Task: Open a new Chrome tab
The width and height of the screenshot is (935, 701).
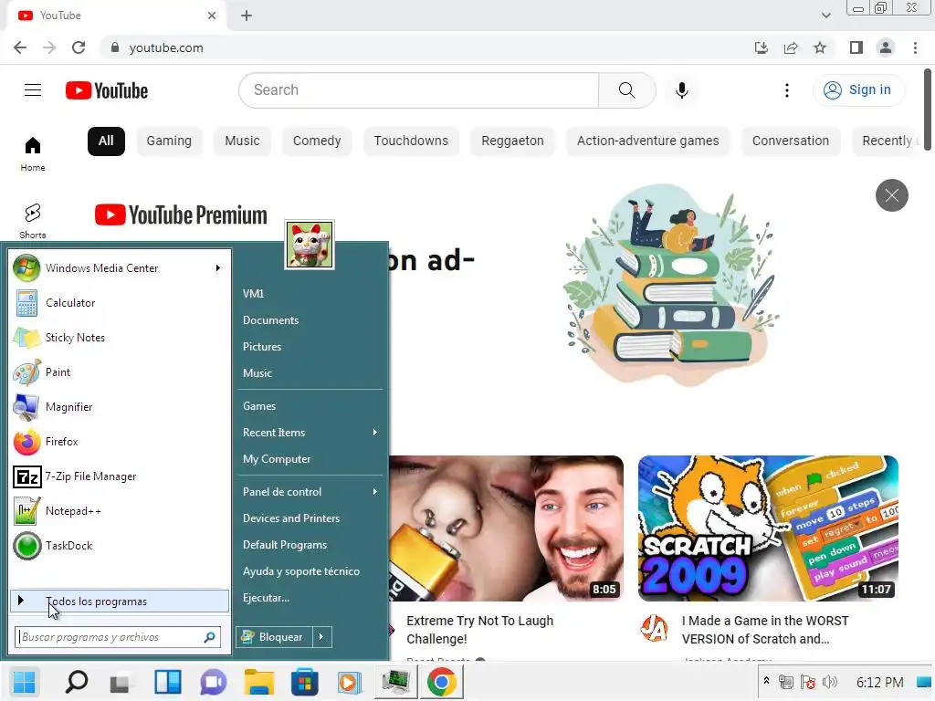Action: click(247, 16)
